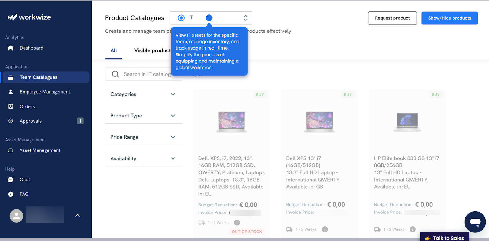The width and height of the screenshot is (489, 241).
Task: Click the Workwize logo
Action: coord(29,17)
